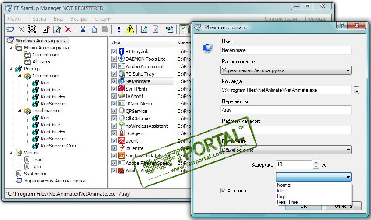Screen dimensions: 371x220
Task: Click the SunJavaUpdateSched Java icon
Action: [121, 155]
